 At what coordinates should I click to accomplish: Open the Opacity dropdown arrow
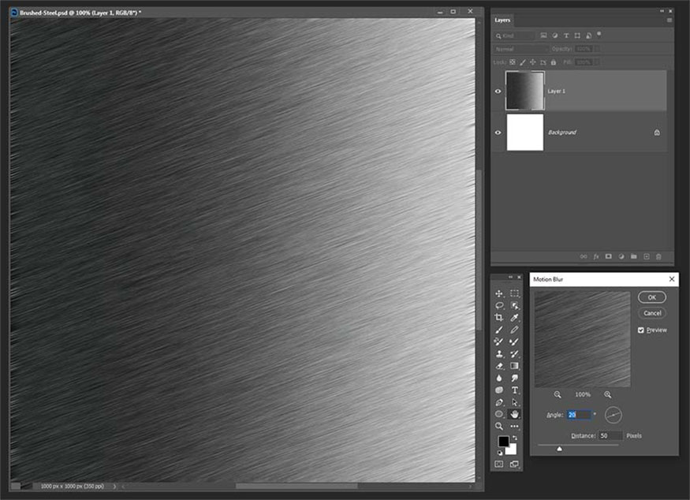click(x=595, y=49)
